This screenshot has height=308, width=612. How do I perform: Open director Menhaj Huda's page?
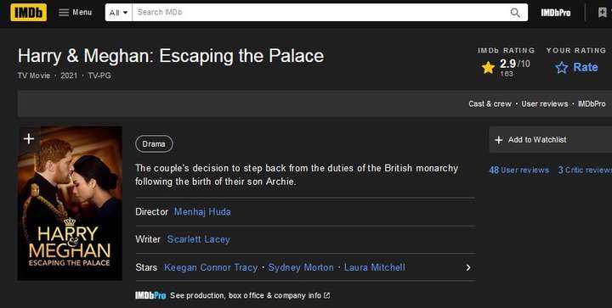pyautogui.click(x=202, y=212)
